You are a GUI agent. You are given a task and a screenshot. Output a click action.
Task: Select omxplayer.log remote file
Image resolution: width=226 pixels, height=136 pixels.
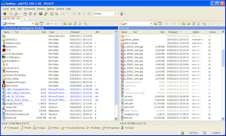tap(131, 114)
